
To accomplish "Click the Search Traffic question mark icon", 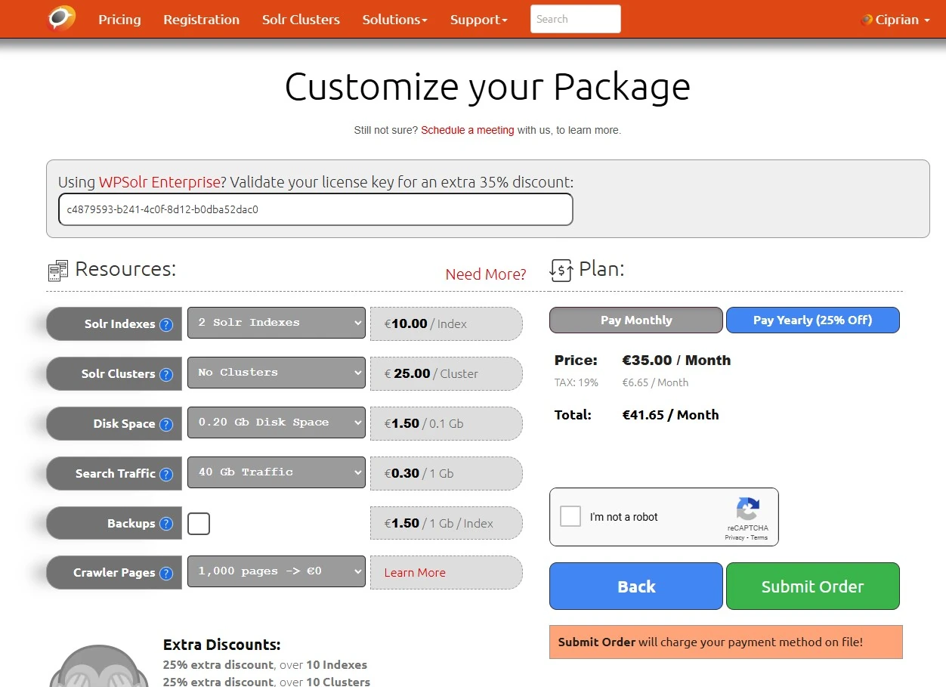I will click(166, 475).
